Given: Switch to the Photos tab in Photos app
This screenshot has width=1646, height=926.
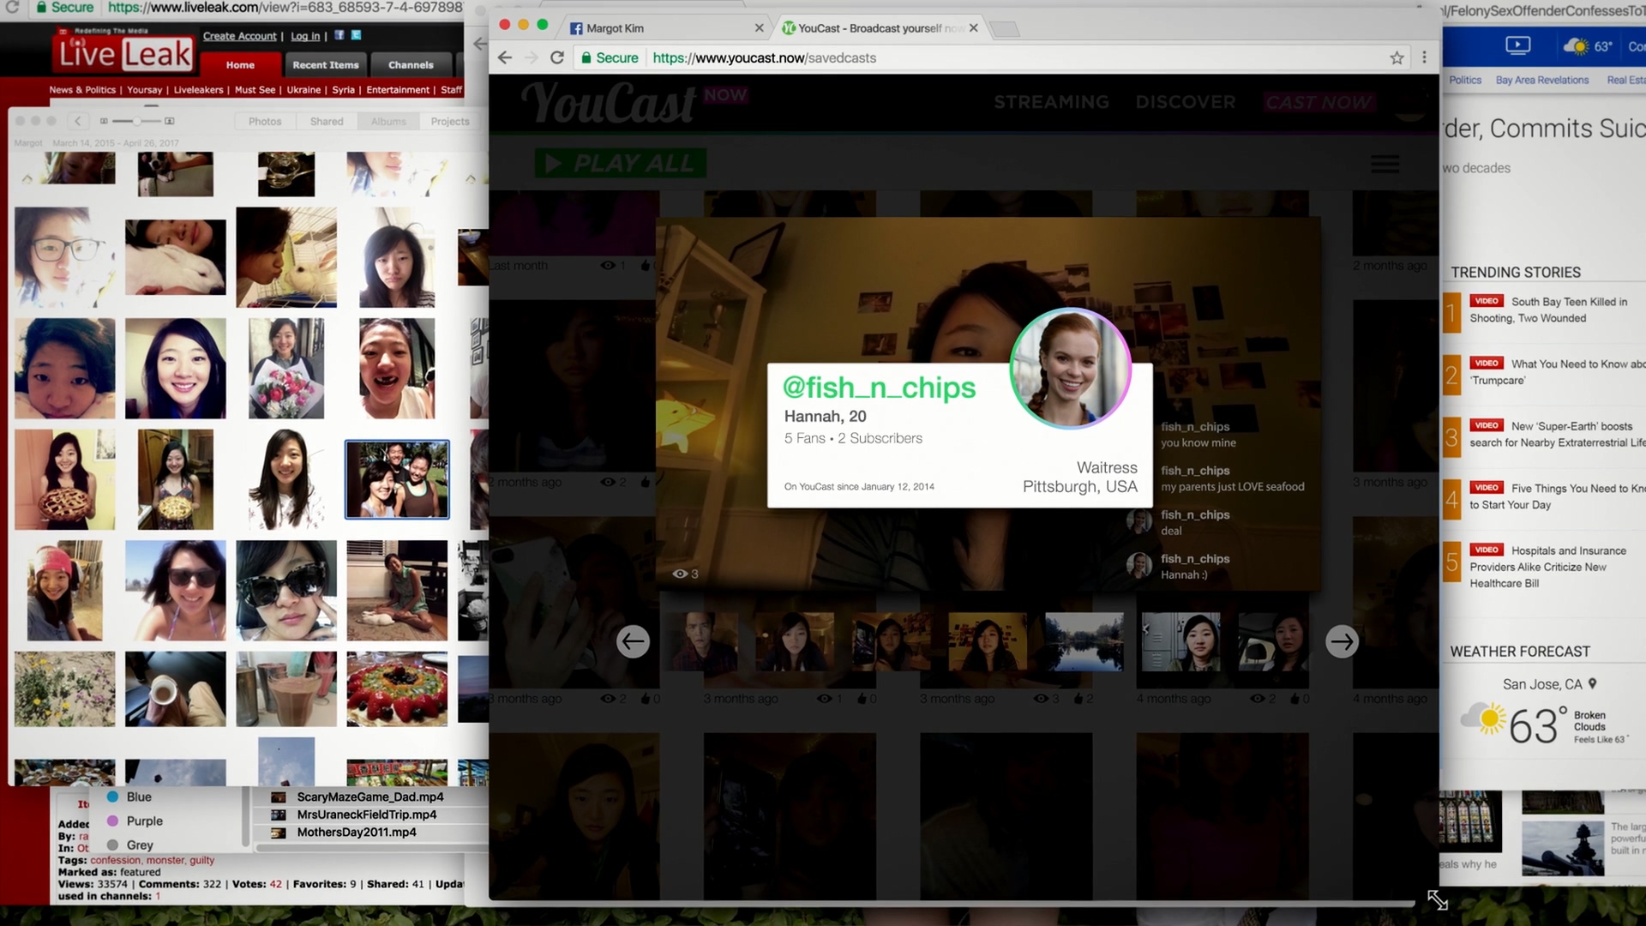Looking at the screenshot, I should (265, 121).
